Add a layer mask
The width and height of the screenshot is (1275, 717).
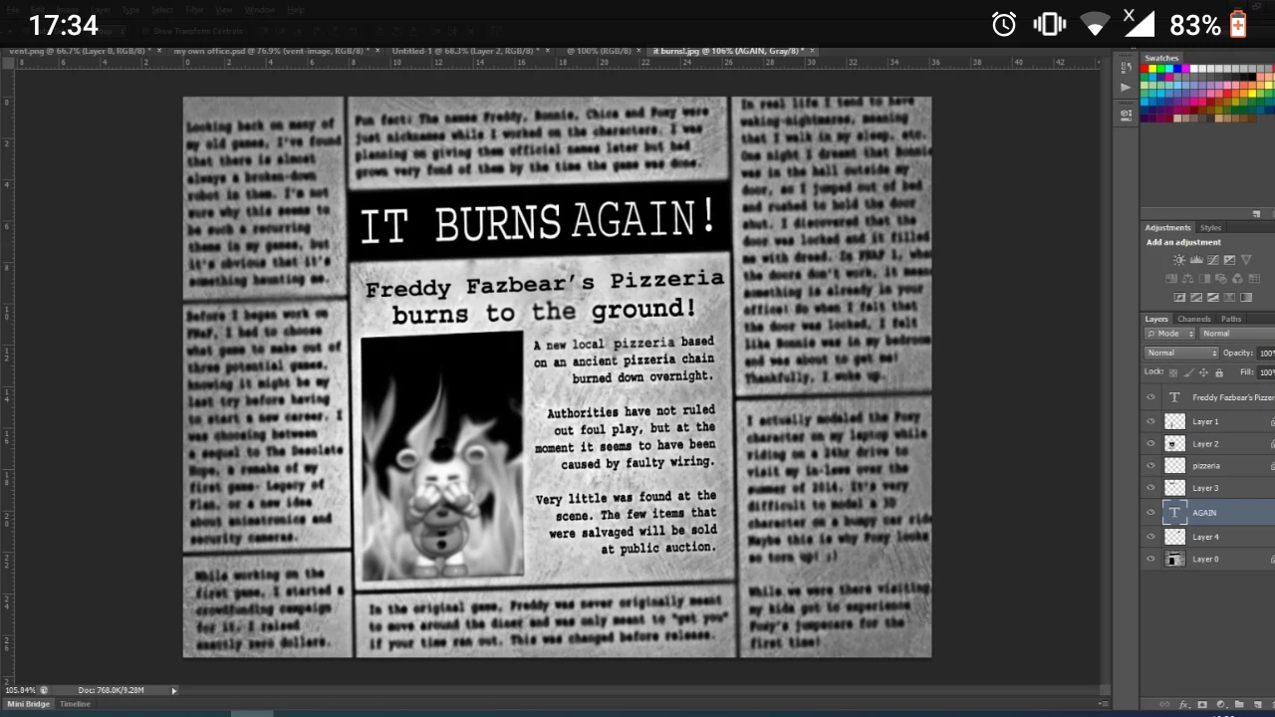[x=1202, y=704]
